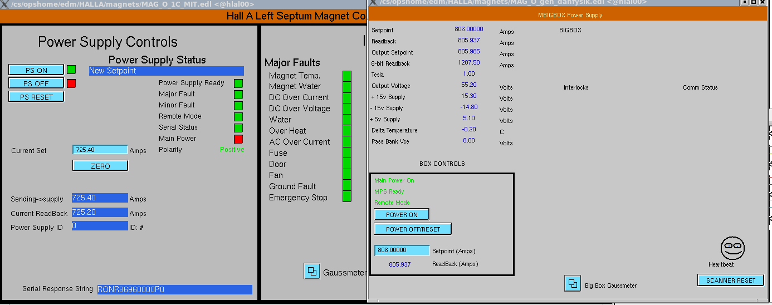Click the green indicator beside PS ON
The image size is (772, 305).
coord(71,70)
